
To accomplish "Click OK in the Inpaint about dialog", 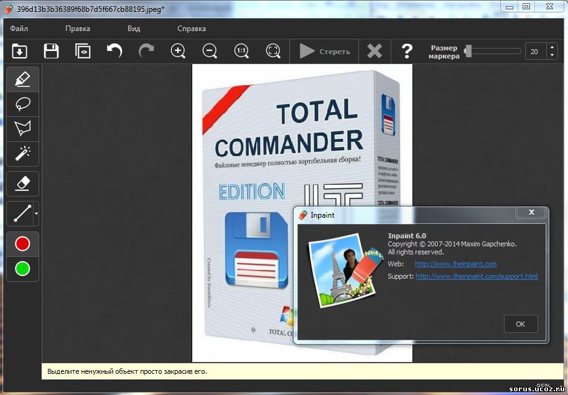I will (x=520, y=324).
